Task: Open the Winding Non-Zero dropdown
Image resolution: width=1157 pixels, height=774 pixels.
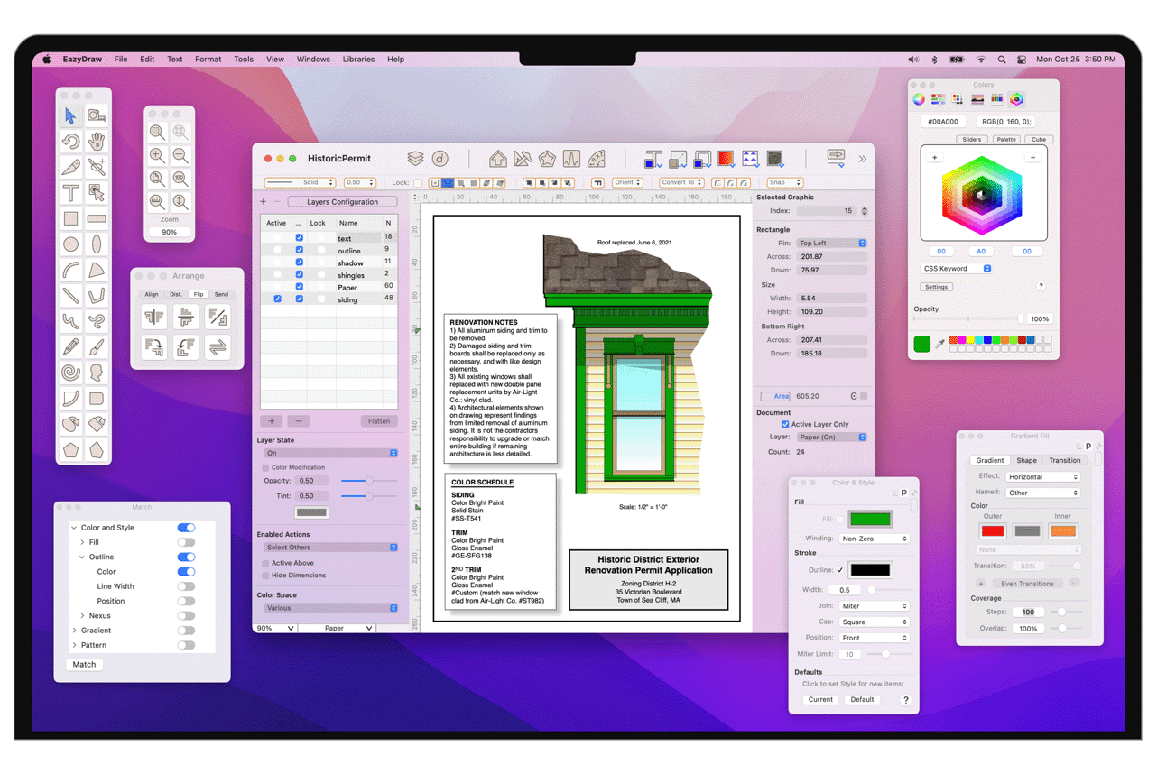Action: (x=874, y=539)
